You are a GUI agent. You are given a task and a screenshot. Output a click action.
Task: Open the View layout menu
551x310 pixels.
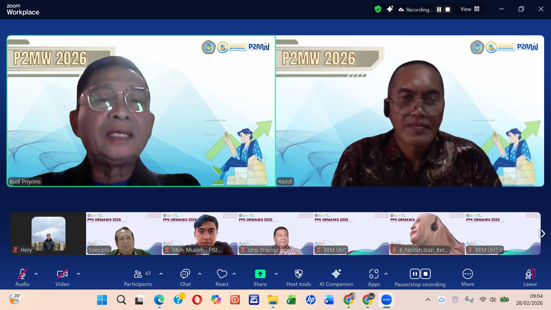pyautogui.click(x=470, y=9)
